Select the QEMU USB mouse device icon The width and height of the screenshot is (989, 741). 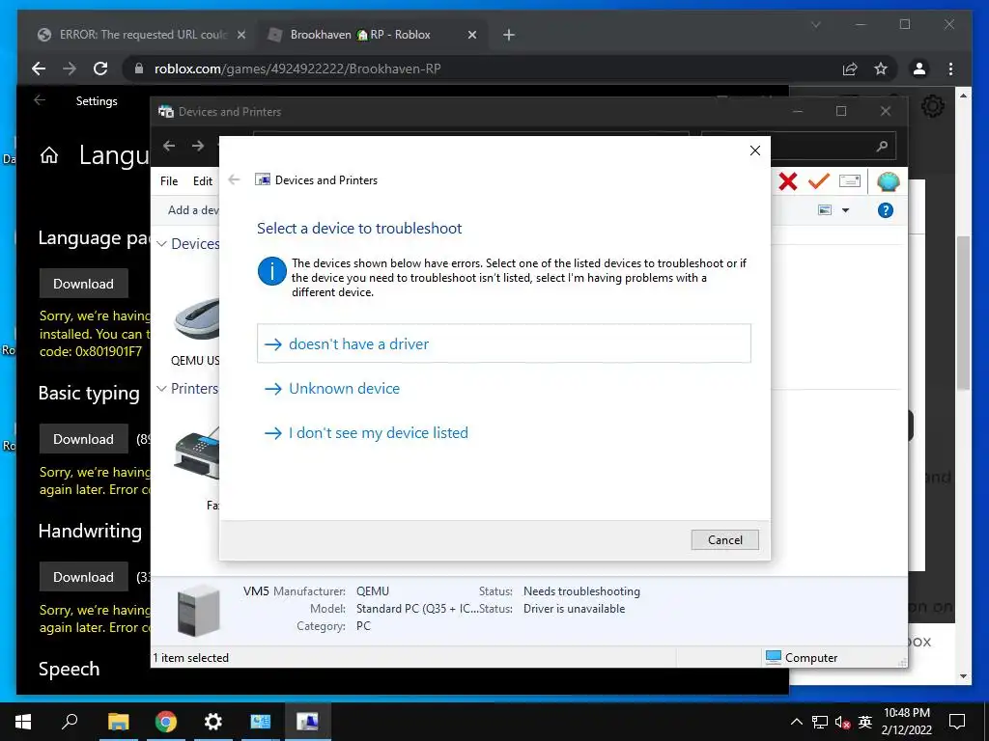(x=197, y=319)
